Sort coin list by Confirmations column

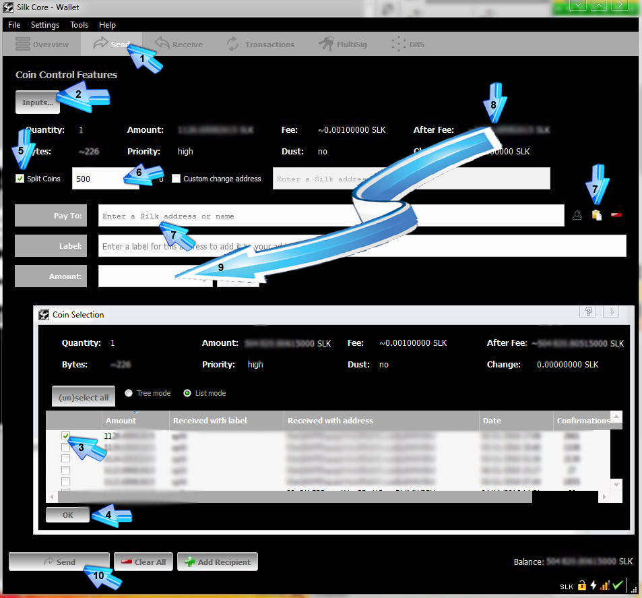(582, 421)
